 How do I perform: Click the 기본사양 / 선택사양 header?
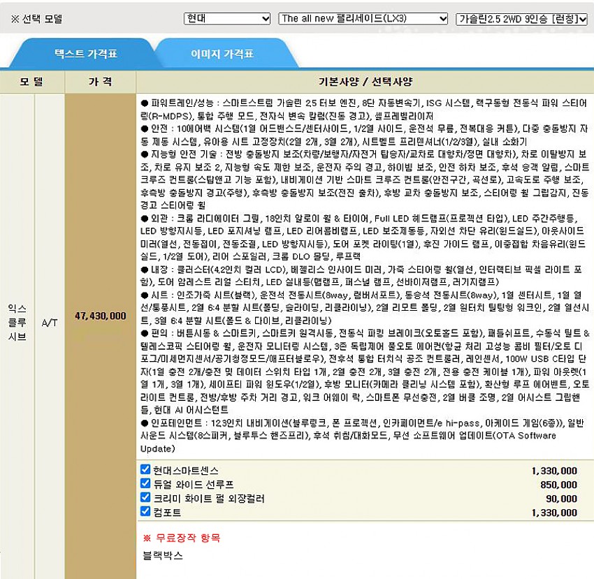tap(364, 82)
